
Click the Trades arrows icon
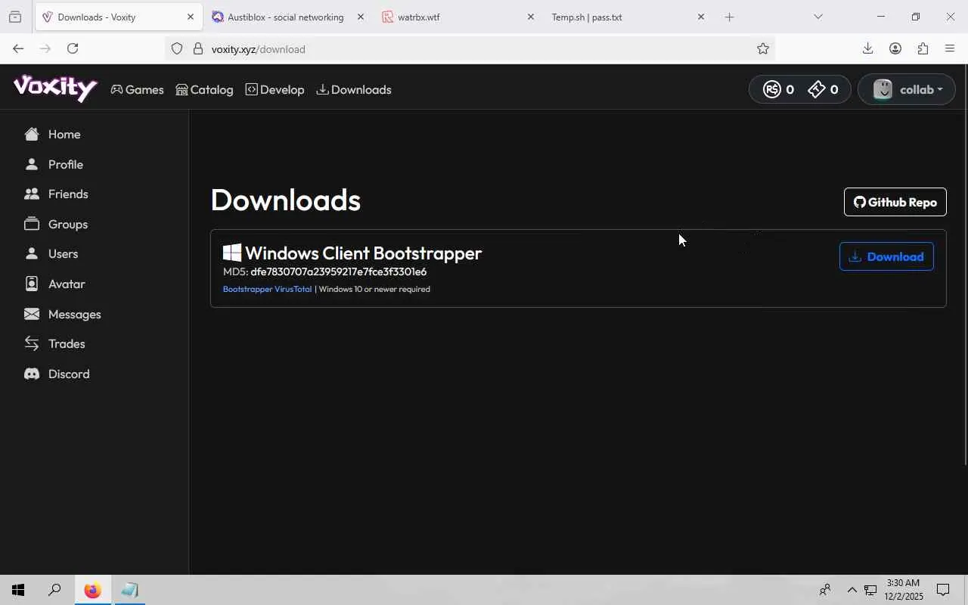coord(32,343)
